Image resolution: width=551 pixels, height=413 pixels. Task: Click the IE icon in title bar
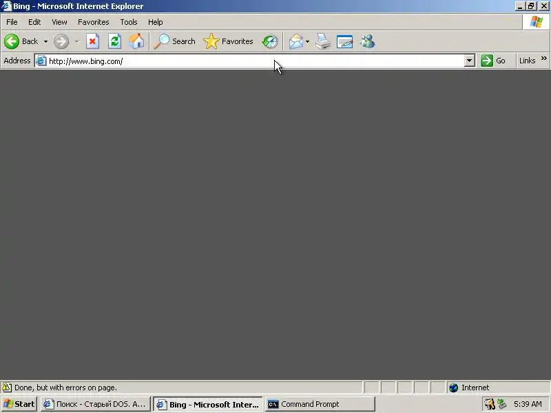click(6, 6)
